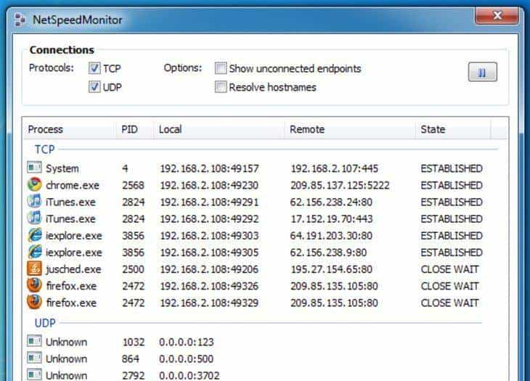Click ESTABLISHED state of System row

452,168
